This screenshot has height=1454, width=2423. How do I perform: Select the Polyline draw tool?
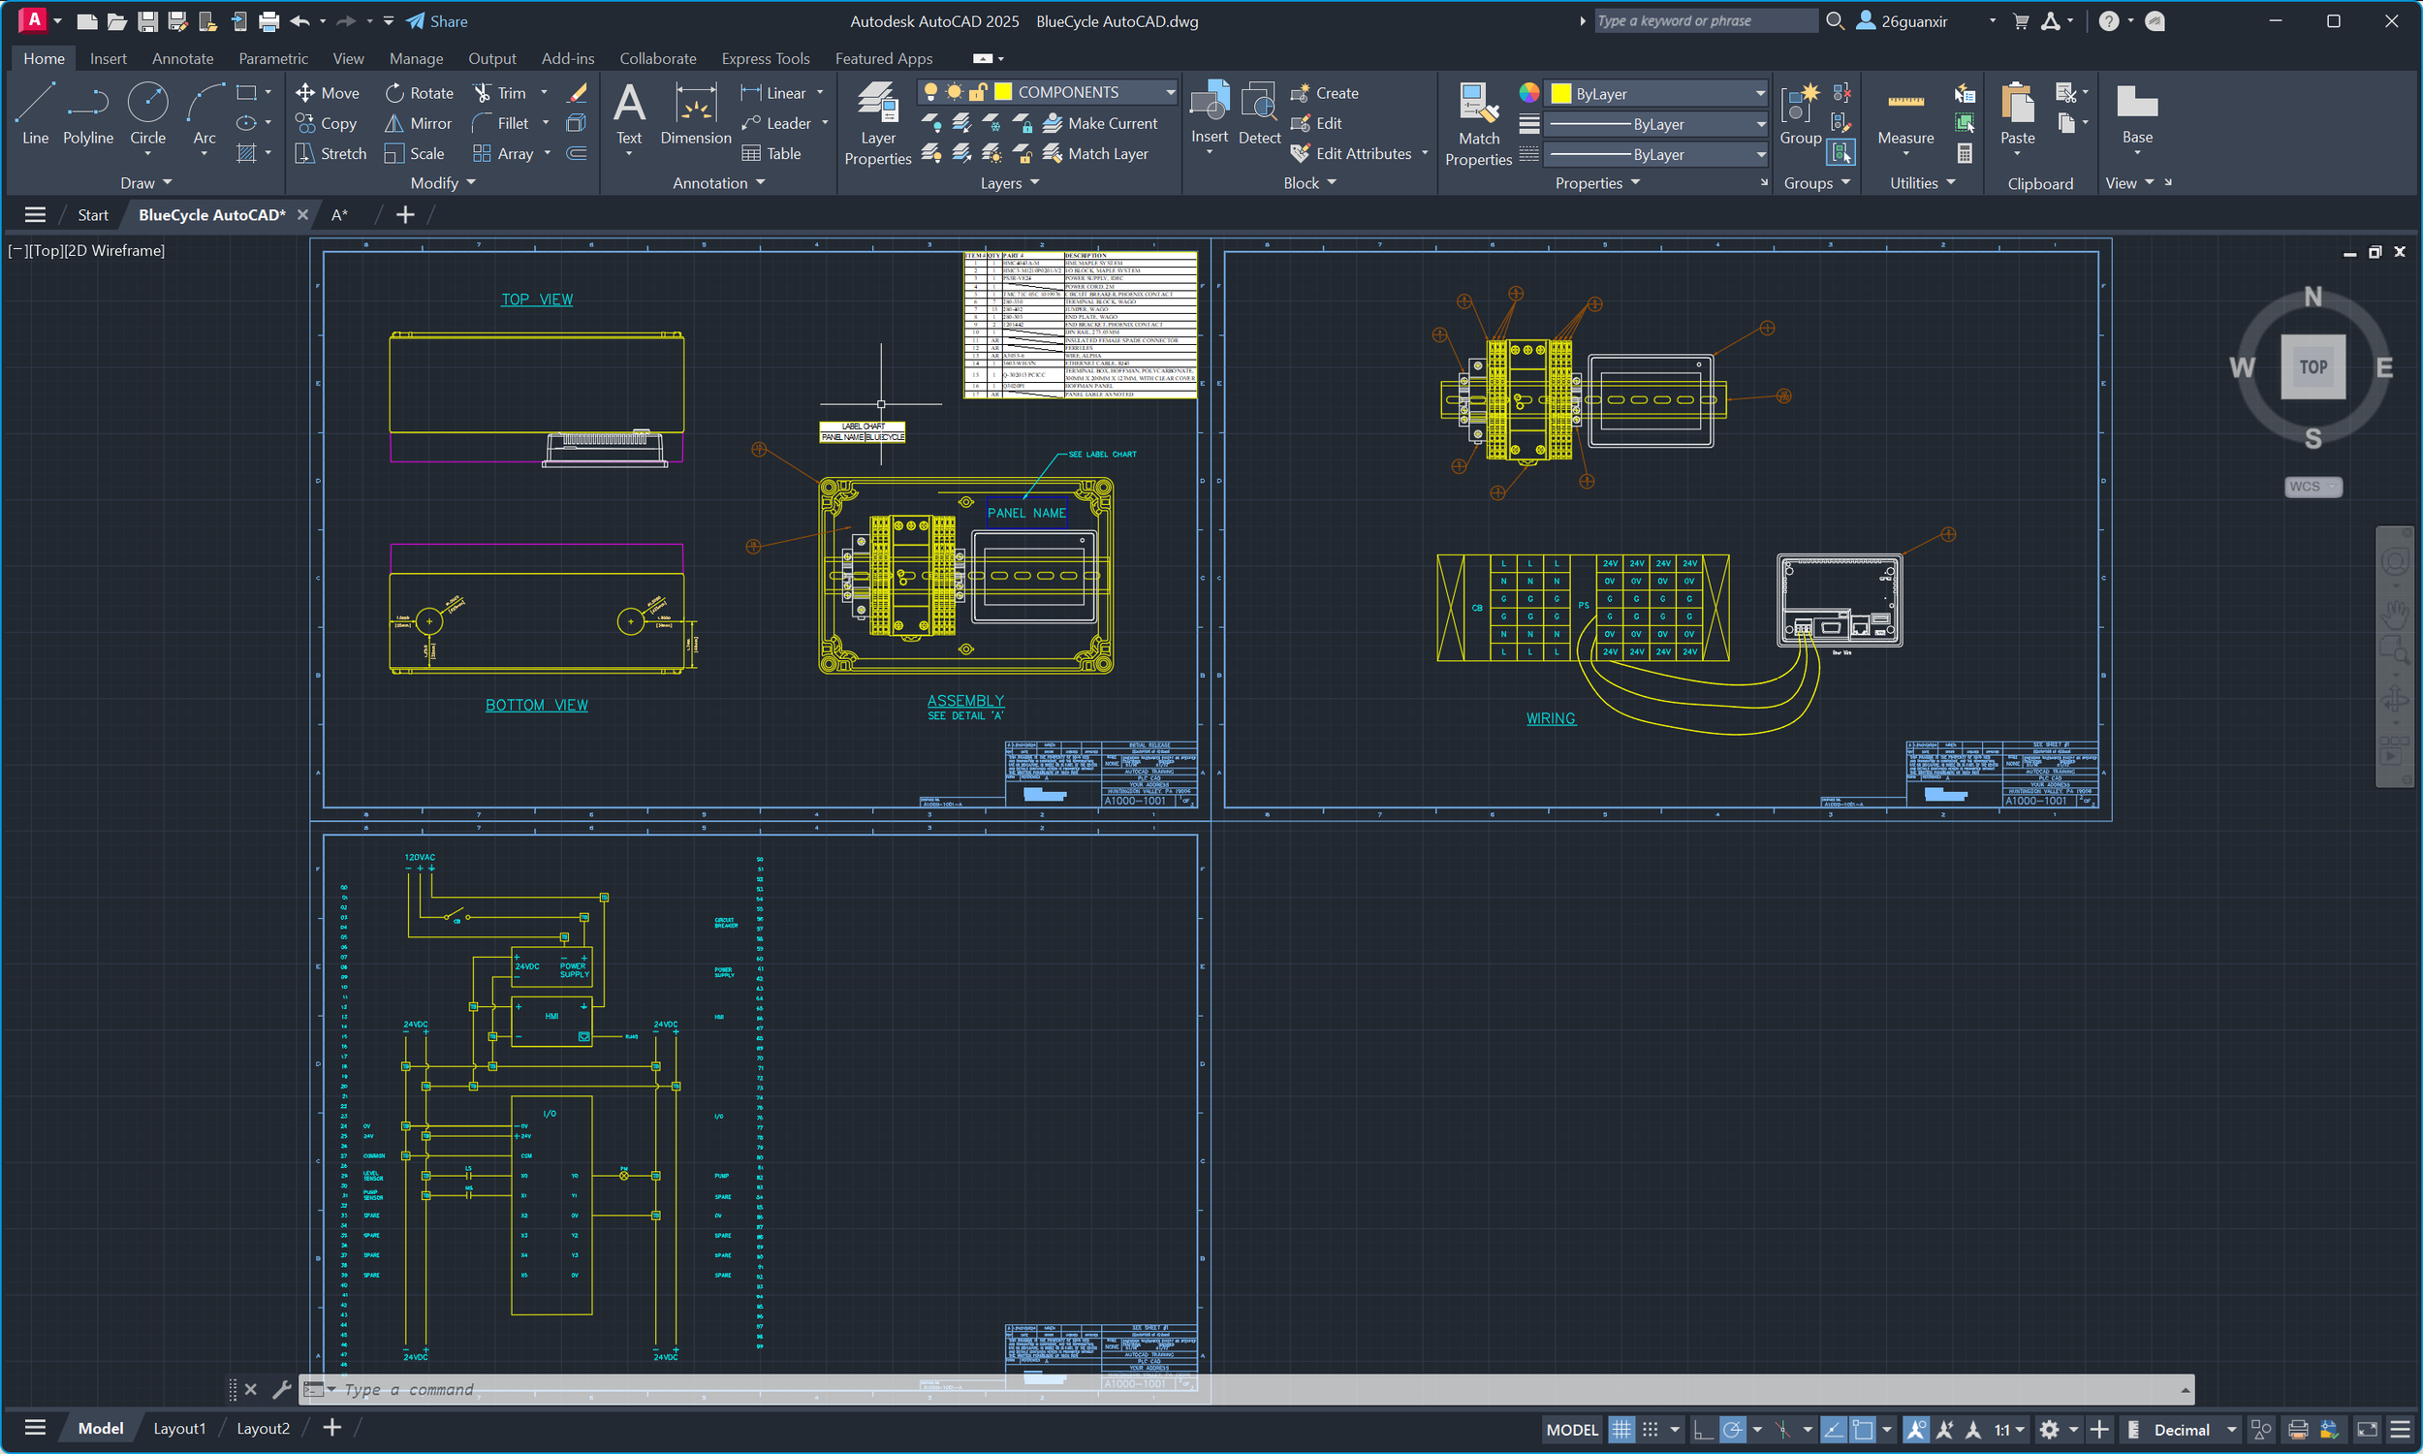click(x=87, y=113)
